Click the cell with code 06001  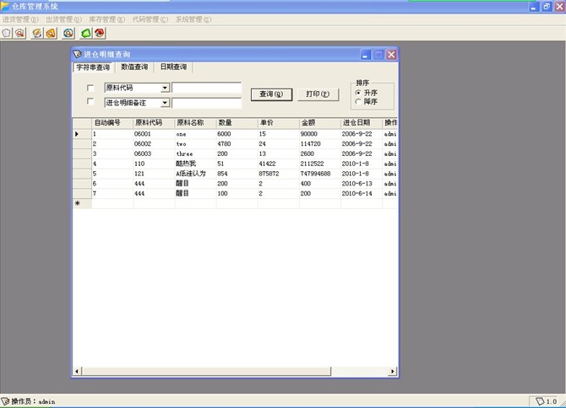tap(154, 134)
